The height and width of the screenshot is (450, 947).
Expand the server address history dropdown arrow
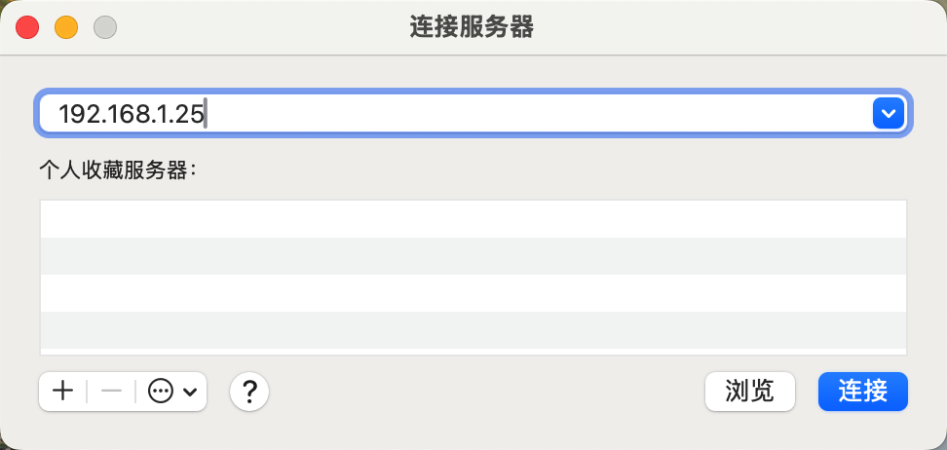pos(888,114)
